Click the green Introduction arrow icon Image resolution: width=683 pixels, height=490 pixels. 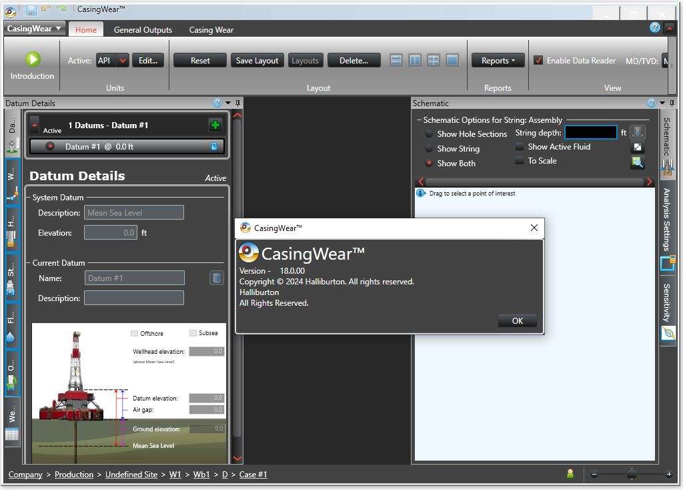pyautogui.click(x=33, y=59)
